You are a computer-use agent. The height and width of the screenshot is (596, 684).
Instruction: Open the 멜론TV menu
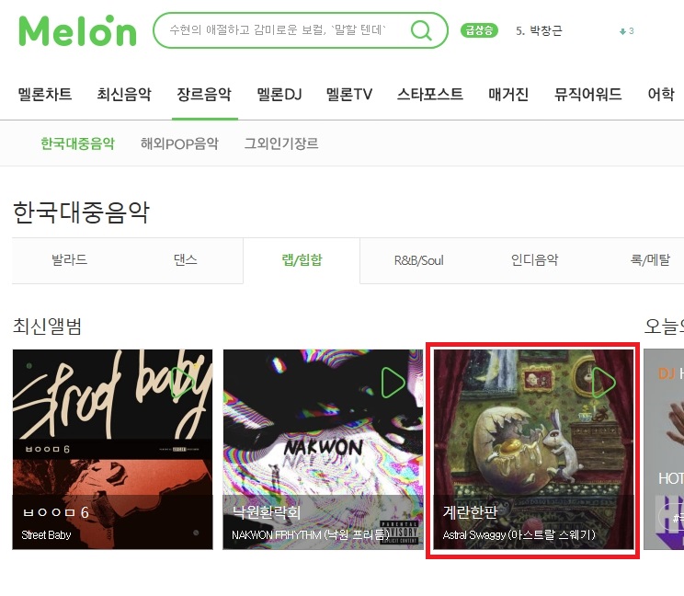point(349,94)
